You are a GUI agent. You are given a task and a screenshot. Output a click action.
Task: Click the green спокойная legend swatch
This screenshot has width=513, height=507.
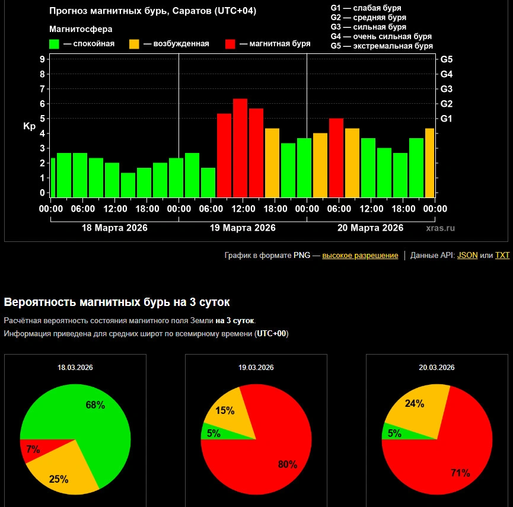(x=54, y=44)
